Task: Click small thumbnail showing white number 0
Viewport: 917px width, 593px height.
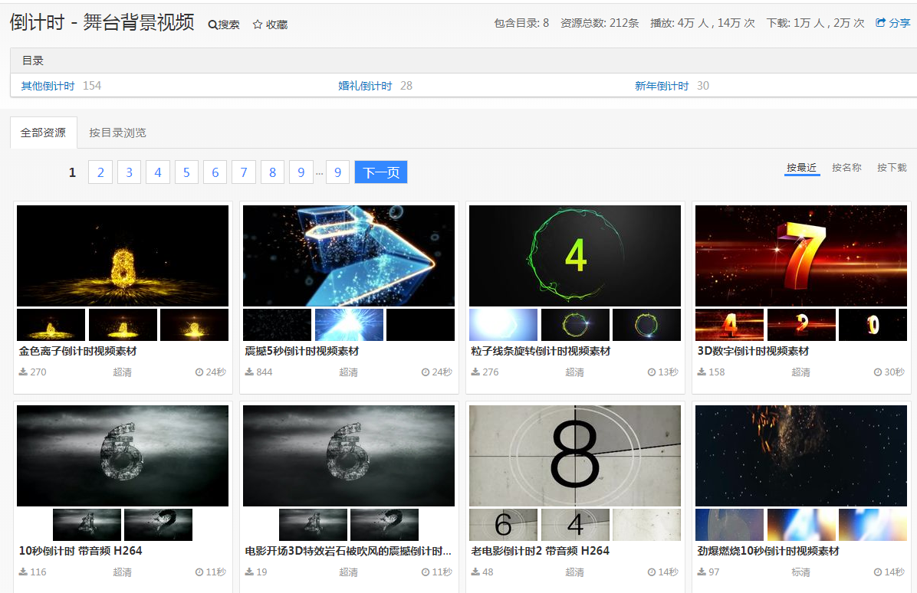Action: [873, 325]
